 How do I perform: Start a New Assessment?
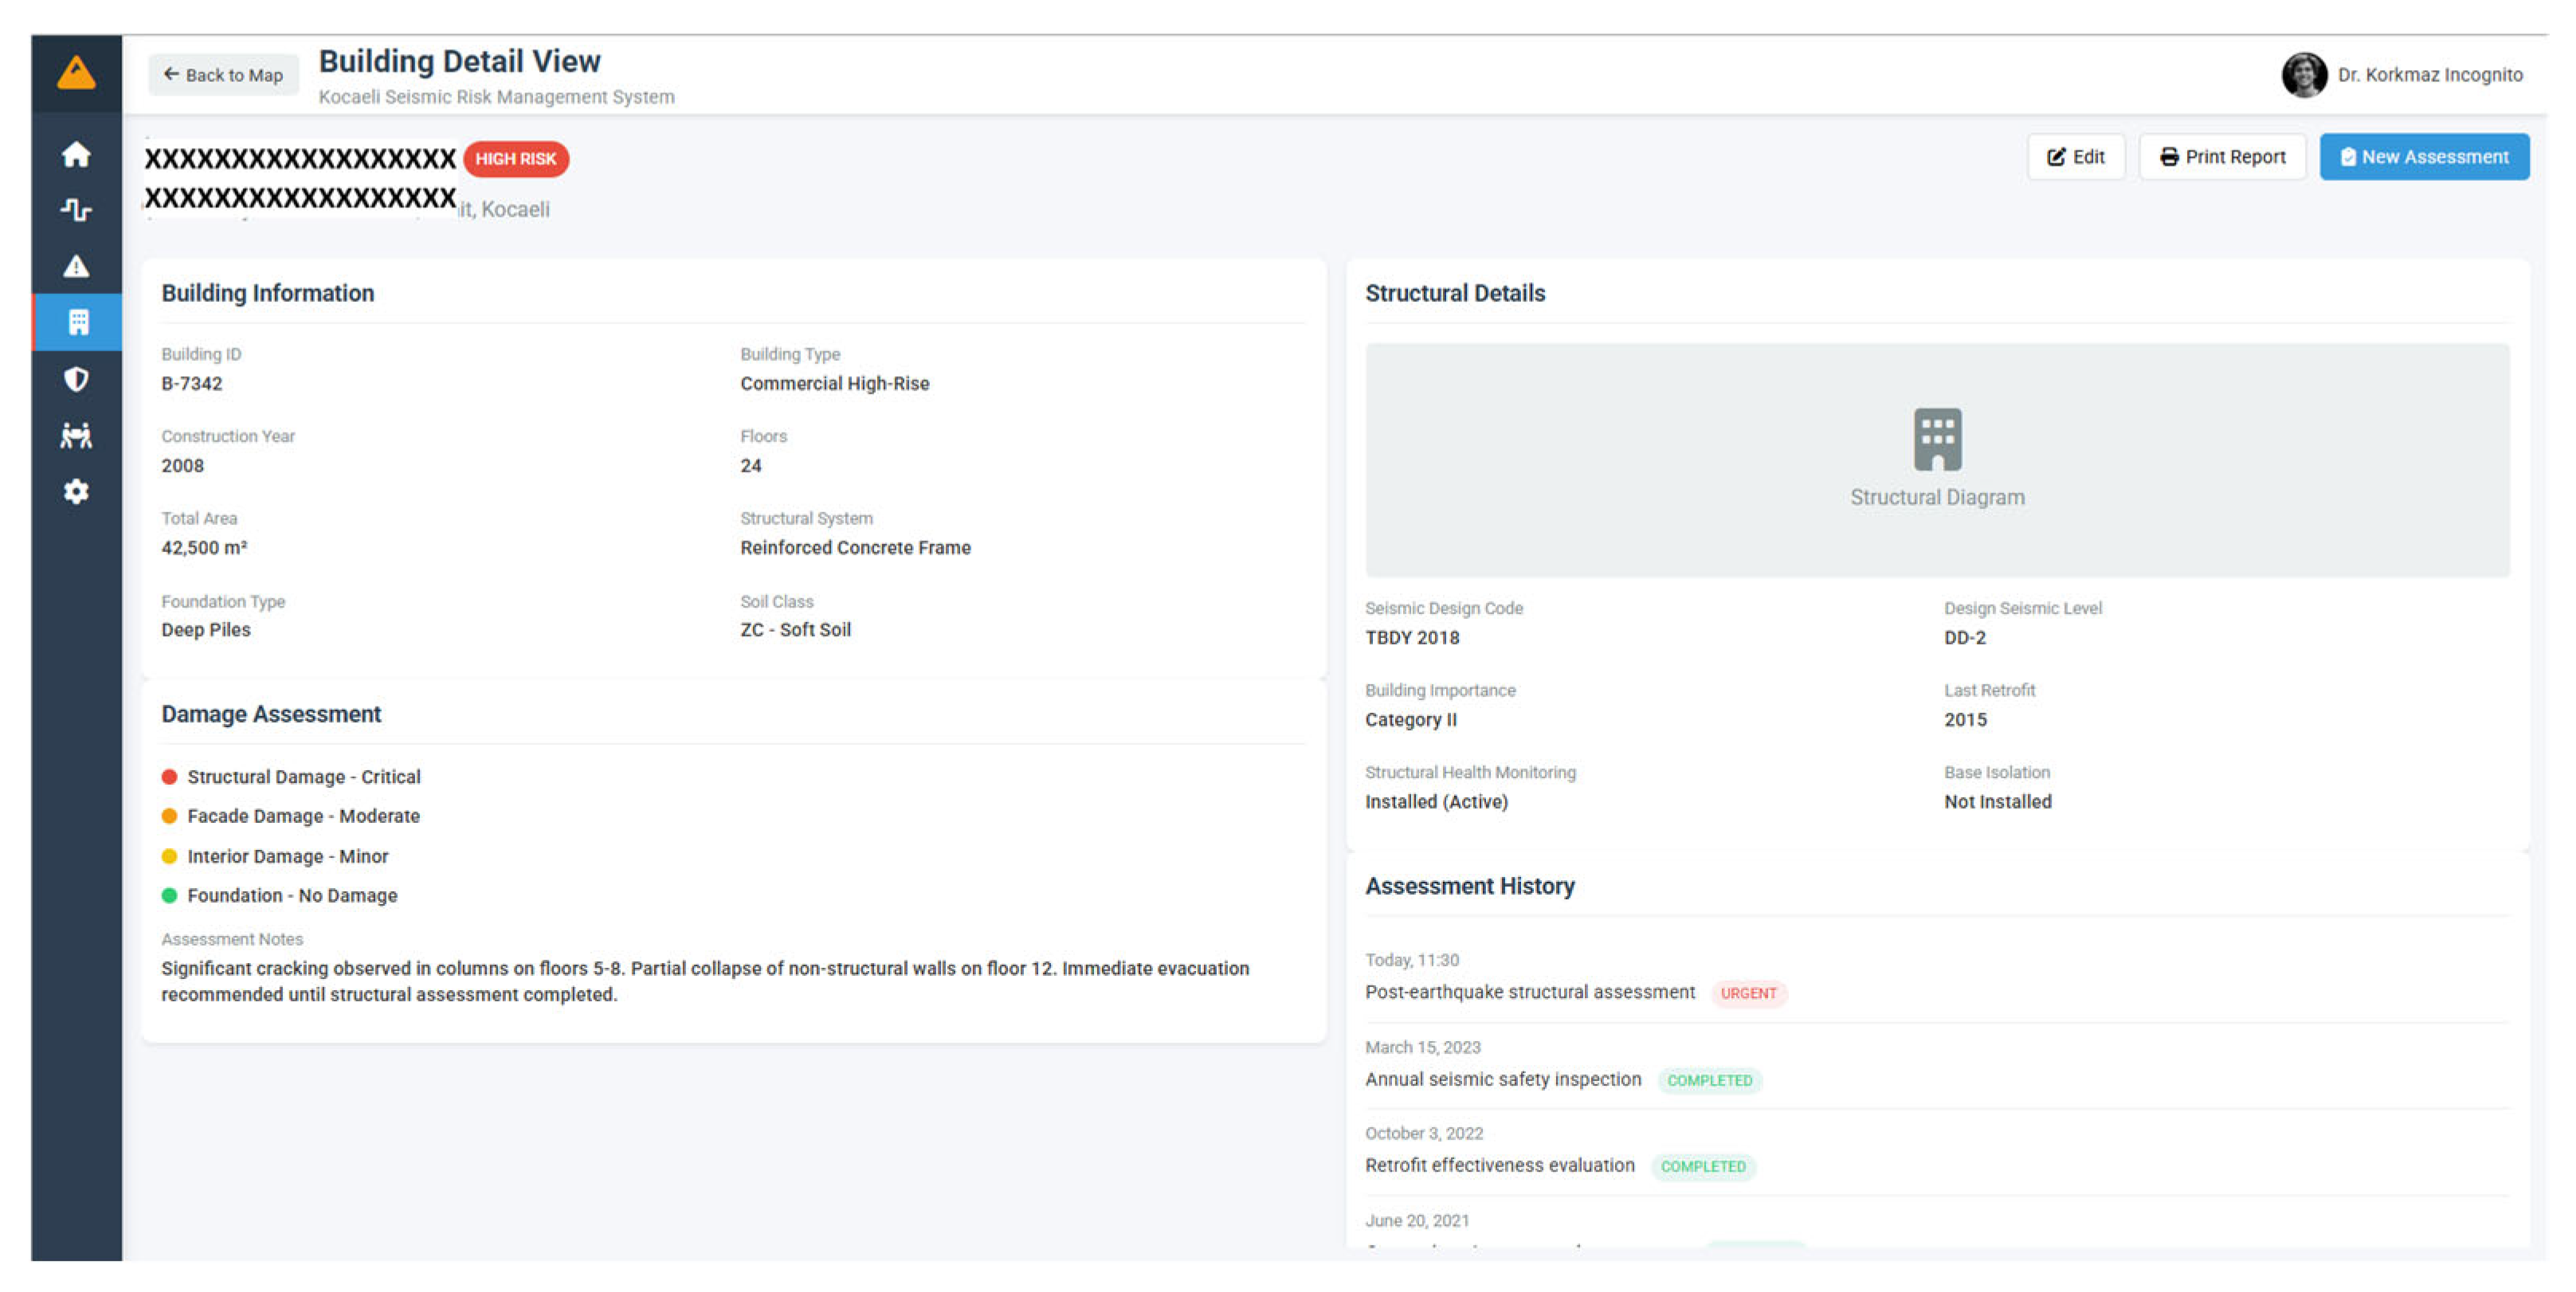[x=2423, y=157]
